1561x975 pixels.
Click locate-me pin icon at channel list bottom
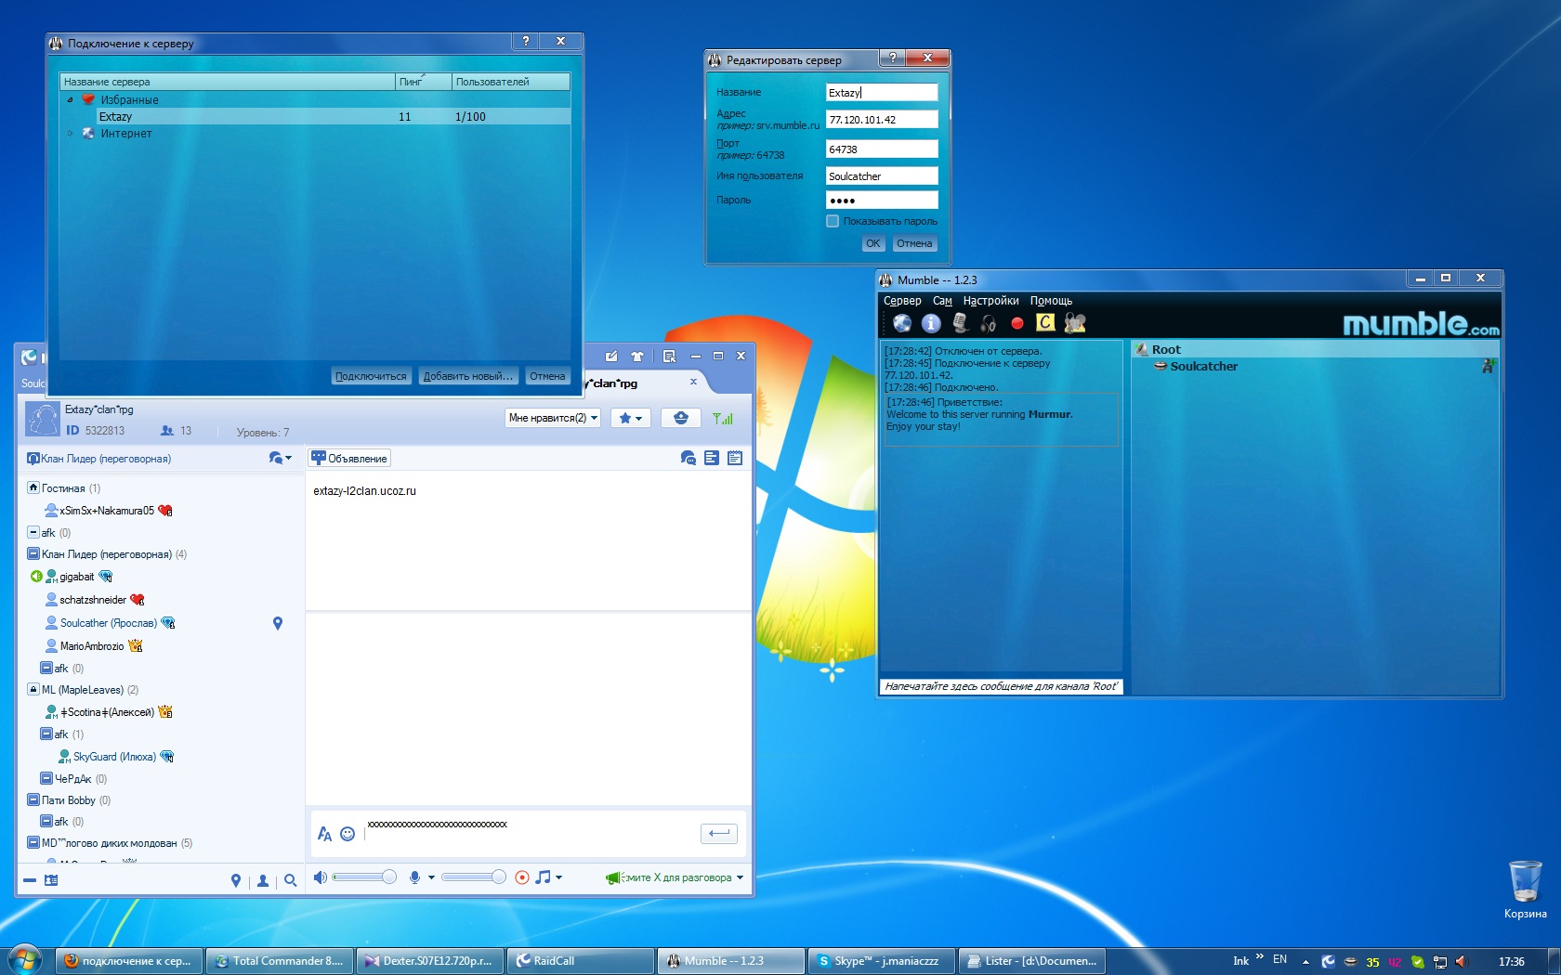click(x=236, y=880)
